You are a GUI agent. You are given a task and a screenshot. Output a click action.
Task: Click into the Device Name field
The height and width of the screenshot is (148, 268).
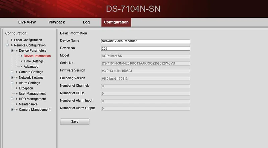145,41
